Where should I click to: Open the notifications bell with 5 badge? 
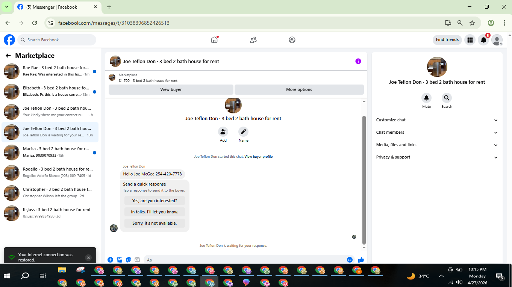point(484,40)
